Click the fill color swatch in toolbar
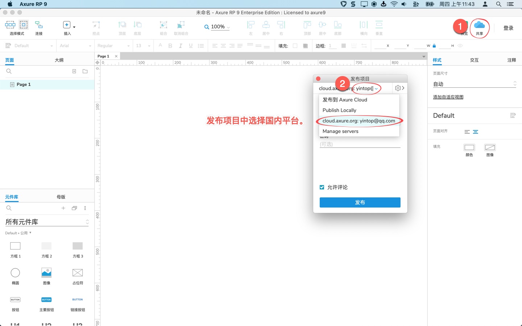The image size is (522, 326). tap(295, 46)
